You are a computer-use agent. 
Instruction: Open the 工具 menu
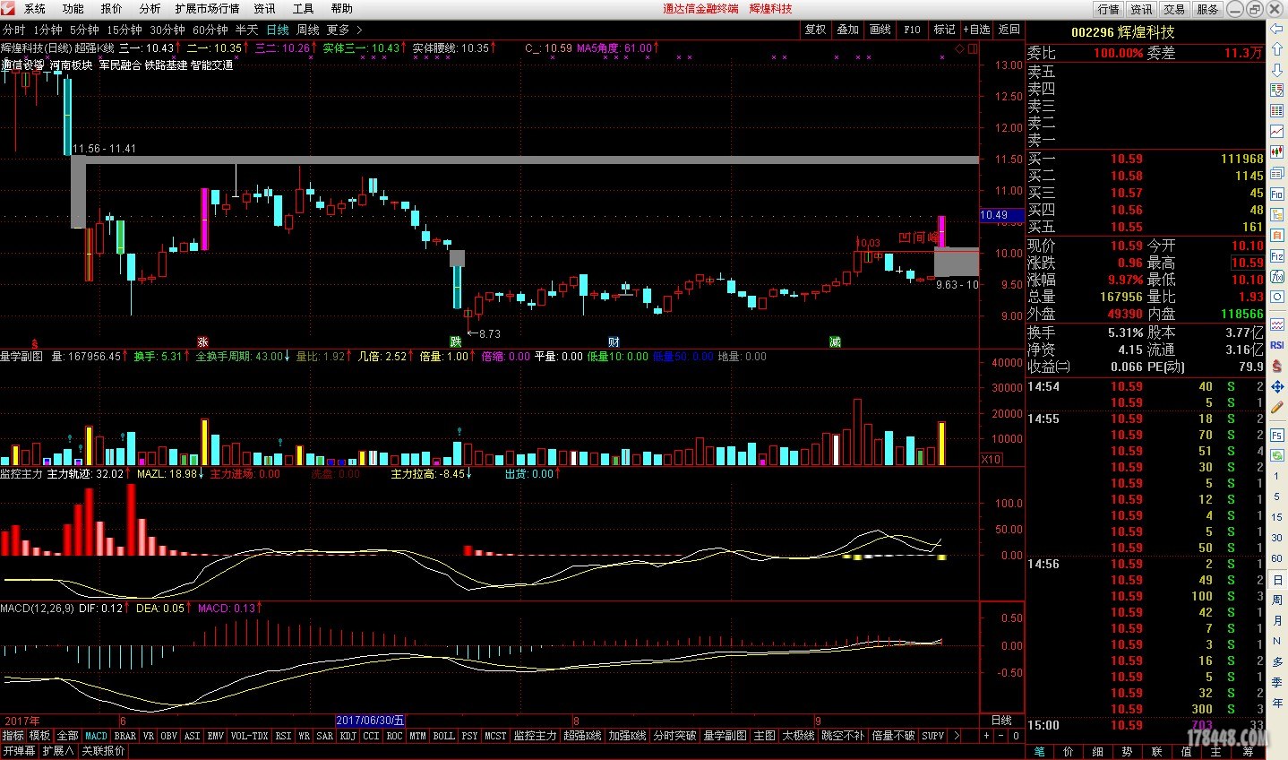coord(303,9)
